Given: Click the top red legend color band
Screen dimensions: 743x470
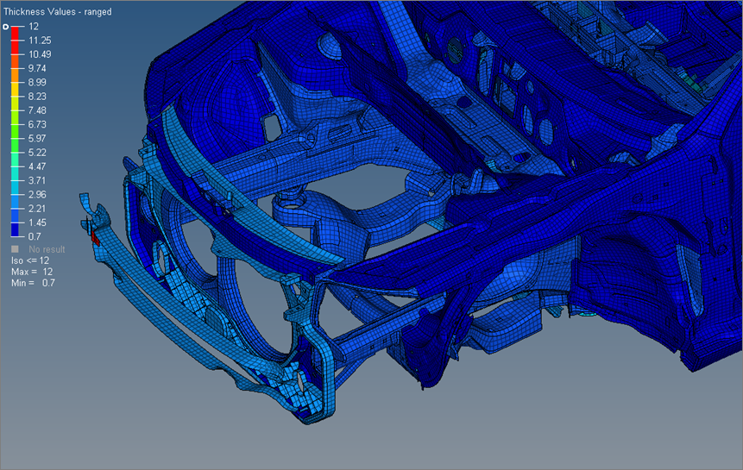Looking at the screenshot, I should coord(16,34).
